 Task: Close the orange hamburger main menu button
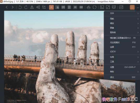(x=132, y=7)
